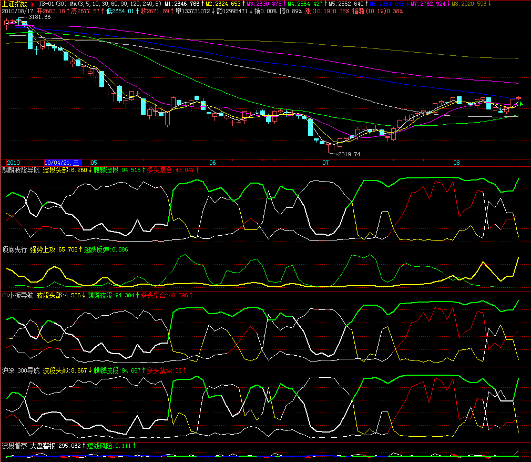
Task: Click the 2319.74 low price label
Action: click(349, 154)
